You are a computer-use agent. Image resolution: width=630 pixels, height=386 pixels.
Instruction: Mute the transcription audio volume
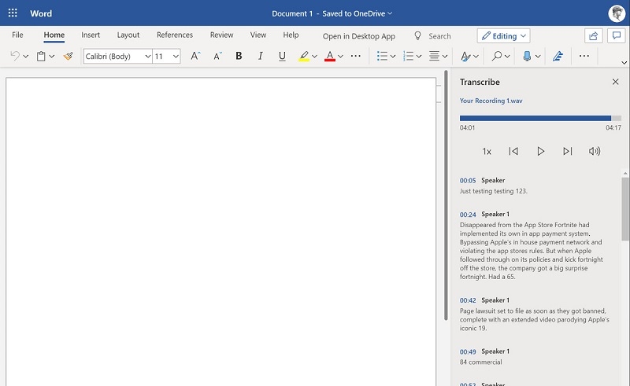pos(595,151)
